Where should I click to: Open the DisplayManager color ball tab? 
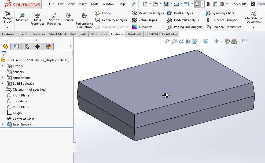tap(48, 46)
